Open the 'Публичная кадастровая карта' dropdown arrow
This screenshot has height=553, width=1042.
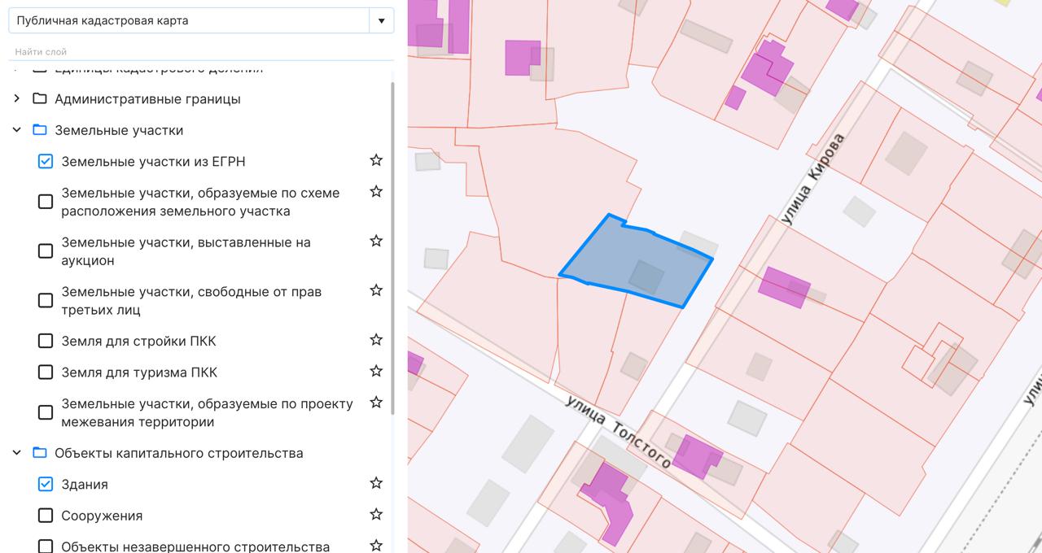(381, 21)
